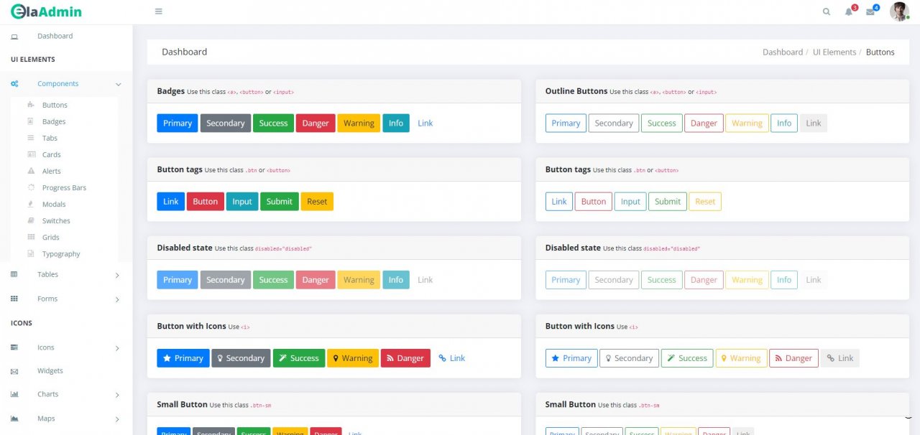
Task: Click the ElaAdmin logo
Action: coord(46,11)
